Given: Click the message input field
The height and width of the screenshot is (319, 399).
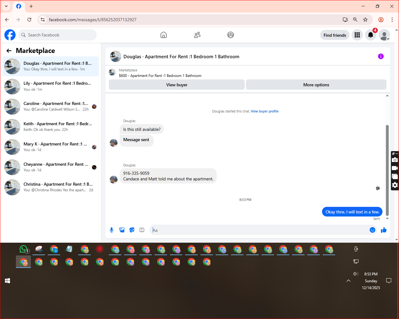Looking at the screenshot, I should 259,230.
